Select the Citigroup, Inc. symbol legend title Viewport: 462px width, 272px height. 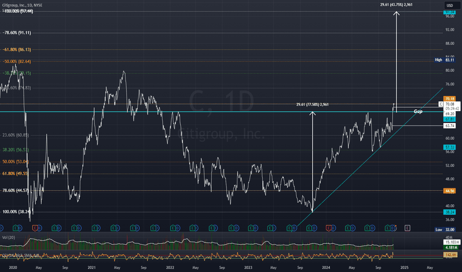(22, 5)
